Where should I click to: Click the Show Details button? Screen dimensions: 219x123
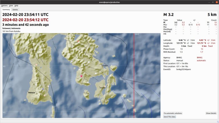click(211, 113)
